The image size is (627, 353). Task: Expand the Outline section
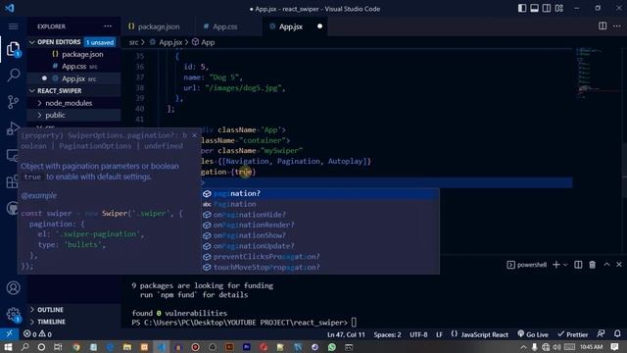pos(50,310)
